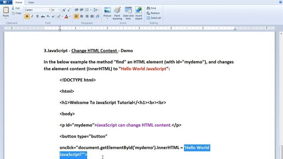This screenshot has height=159, width=283.
Task: Start a bulleted list
Action: [87, 10]
